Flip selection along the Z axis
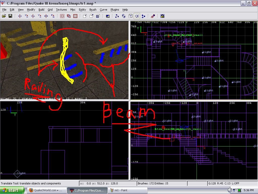The height and width of the screenshot is (194, 258). (x=46, y=16)
